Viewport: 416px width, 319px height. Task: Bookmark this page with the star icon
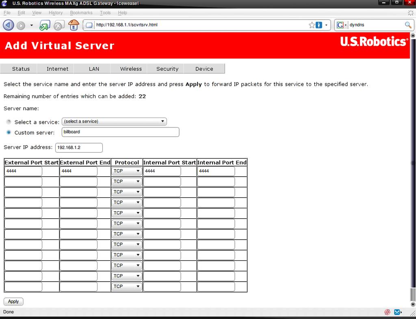coord(312,25)
